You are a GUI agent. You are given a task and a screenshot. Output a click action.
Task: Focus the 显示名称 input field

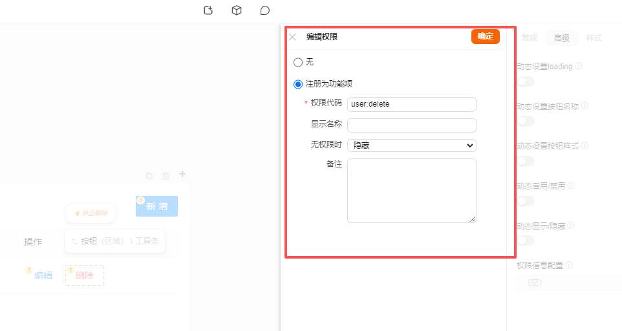click(x=412, y=125)
